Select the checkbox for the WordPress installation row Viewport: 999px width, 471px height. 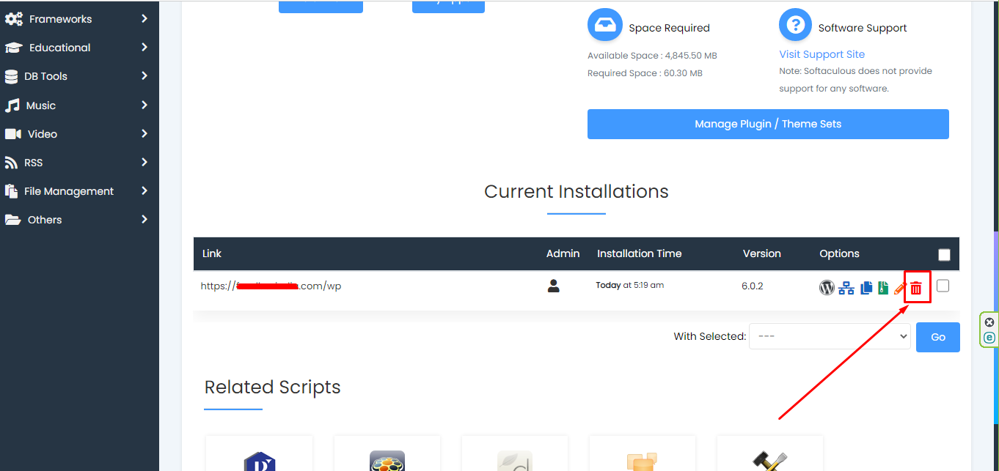click(944, 286)
